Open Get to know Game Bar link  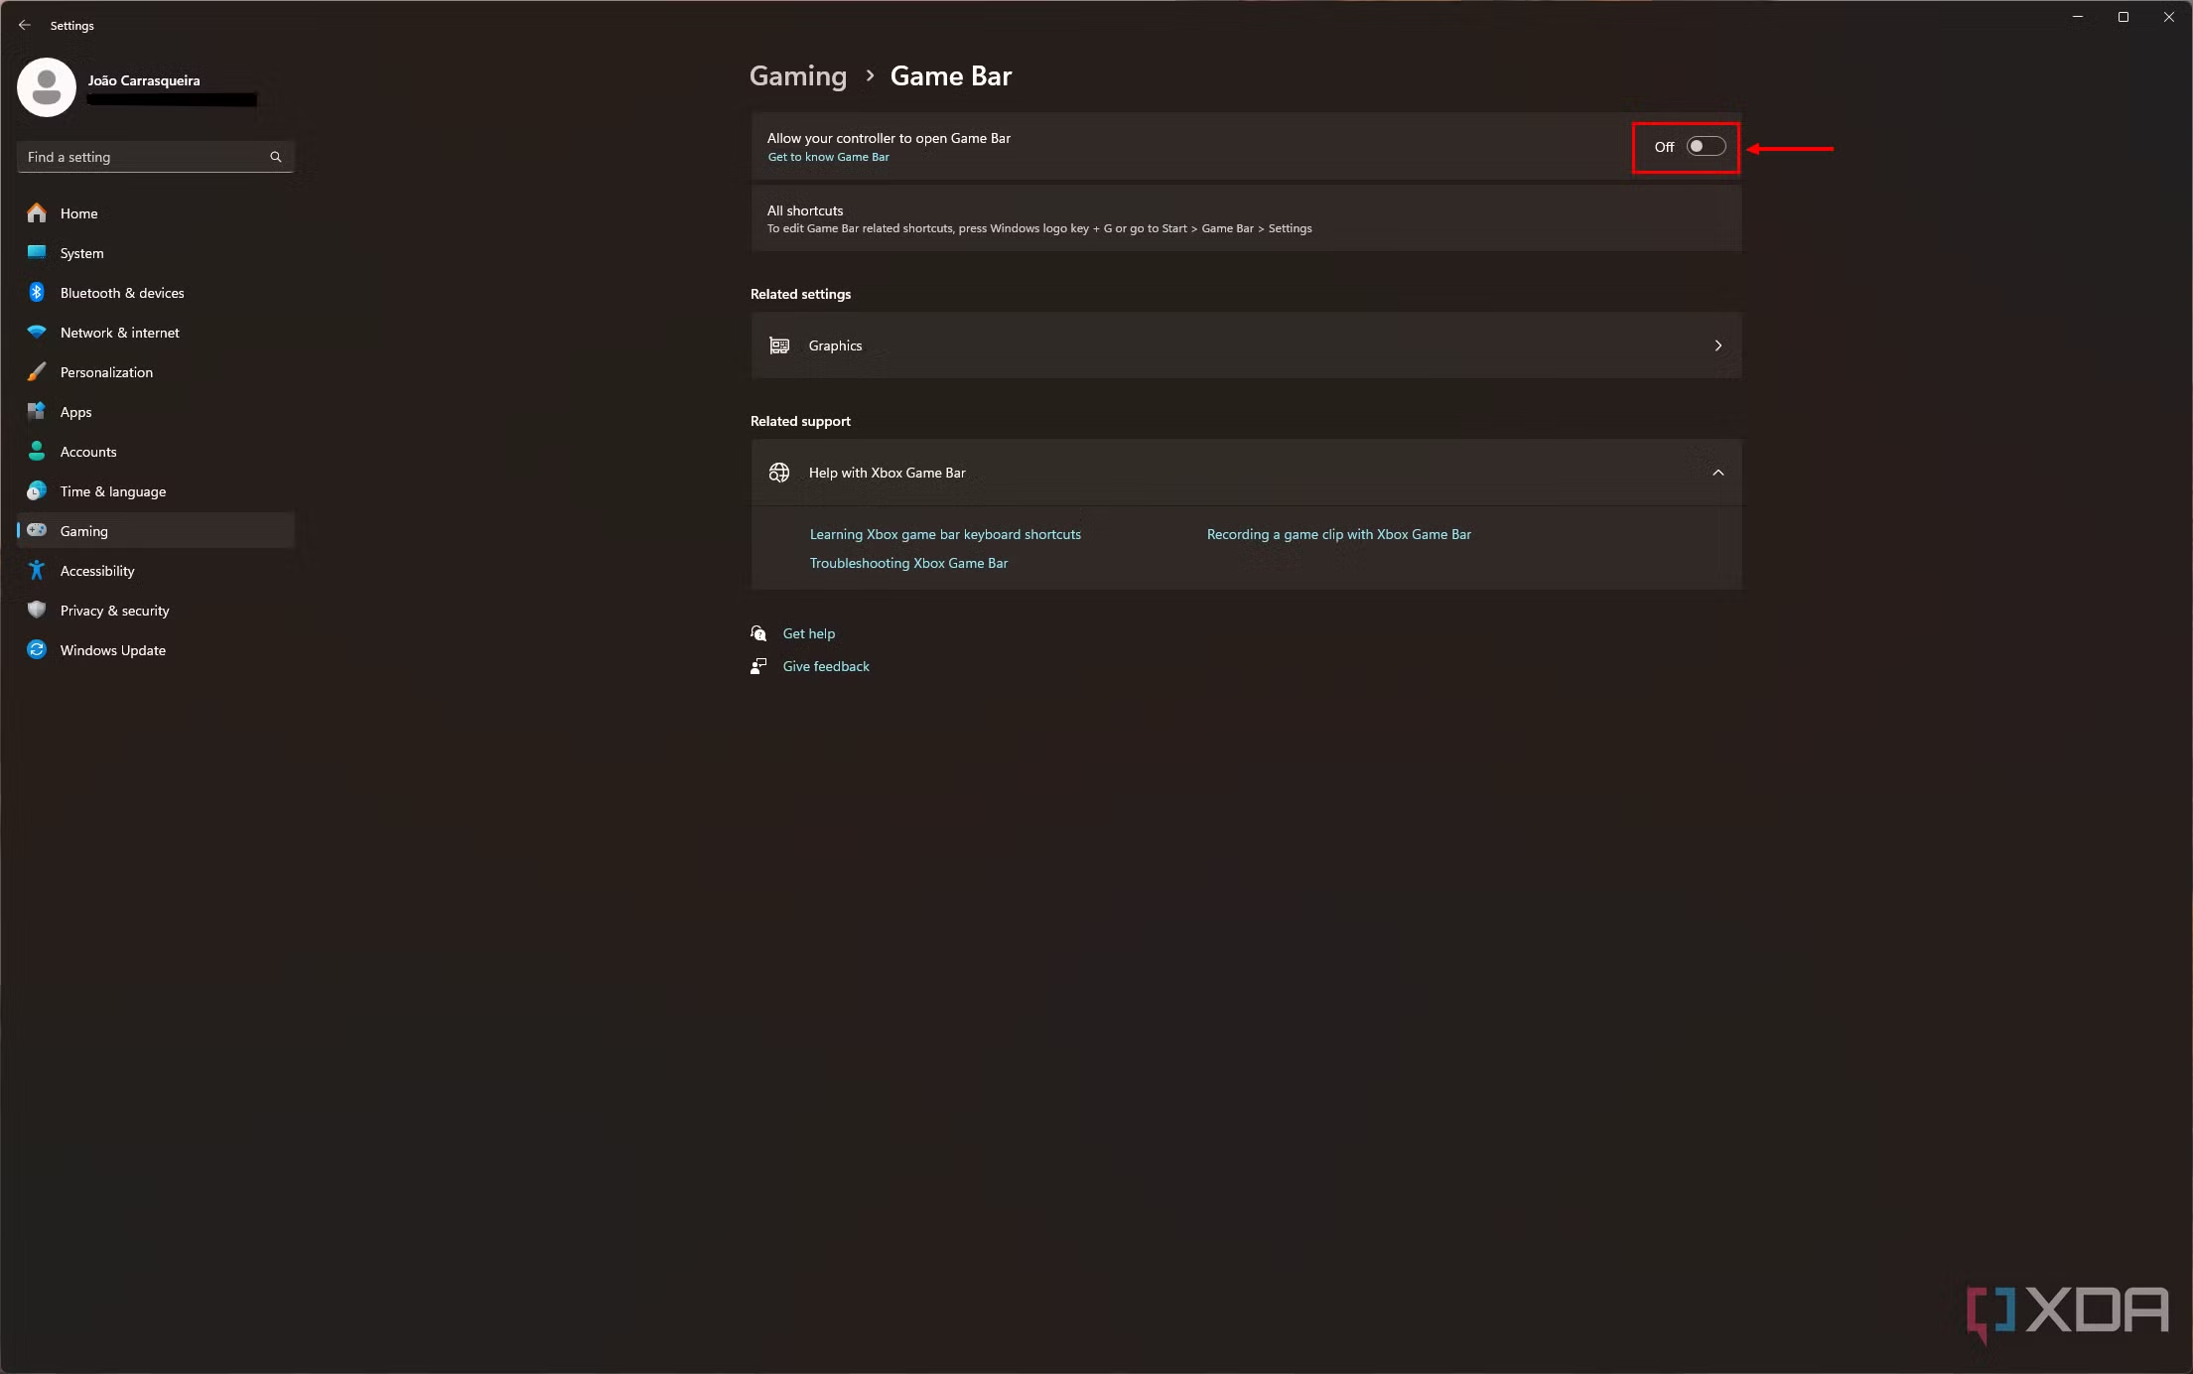click(828, 157)
